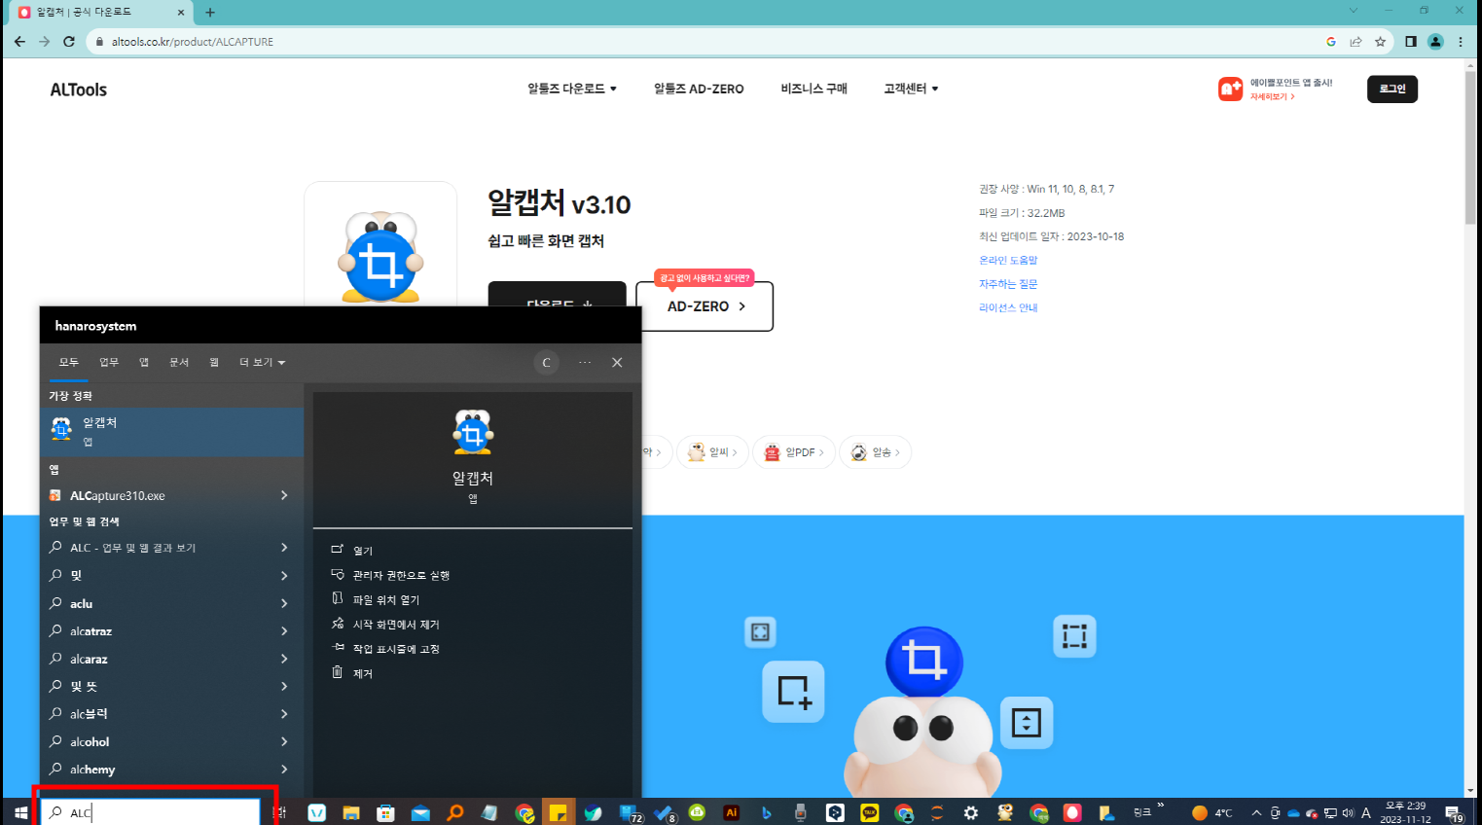Click the 알캡처 product logo image on page
The width and height of the screenshot is (1482, 825).
pos(380,258)
